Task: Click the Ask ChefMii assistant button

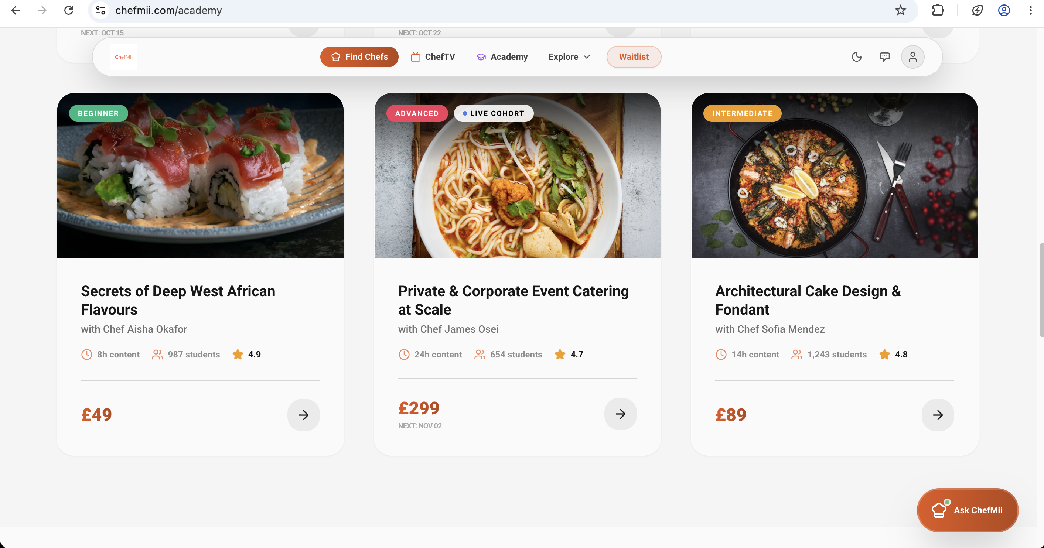Action: [968, 510]
